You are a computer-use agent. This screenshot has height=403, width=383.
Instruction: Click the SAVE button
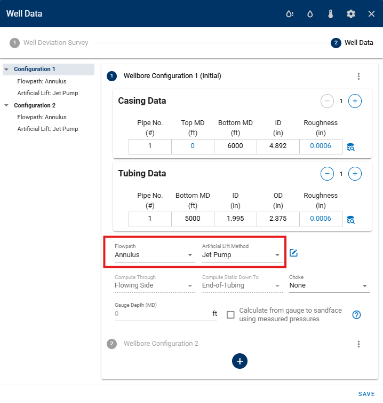pyautogui.click(x=366, y=394)
